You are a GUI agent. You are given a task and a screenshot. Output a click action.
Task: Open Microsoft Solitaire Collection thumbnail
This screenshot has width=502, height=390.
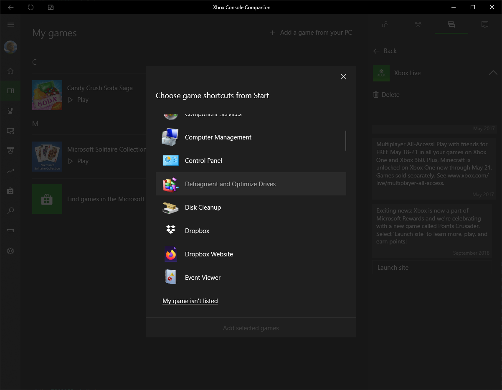pyautogui.click(x=47, y=157)
